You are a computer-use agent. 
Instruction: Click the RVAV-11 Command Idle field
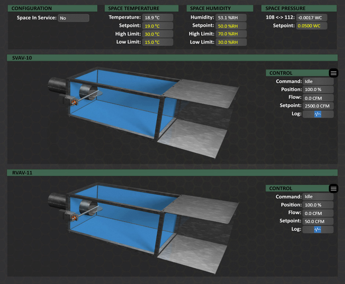[x=318, y=196]
